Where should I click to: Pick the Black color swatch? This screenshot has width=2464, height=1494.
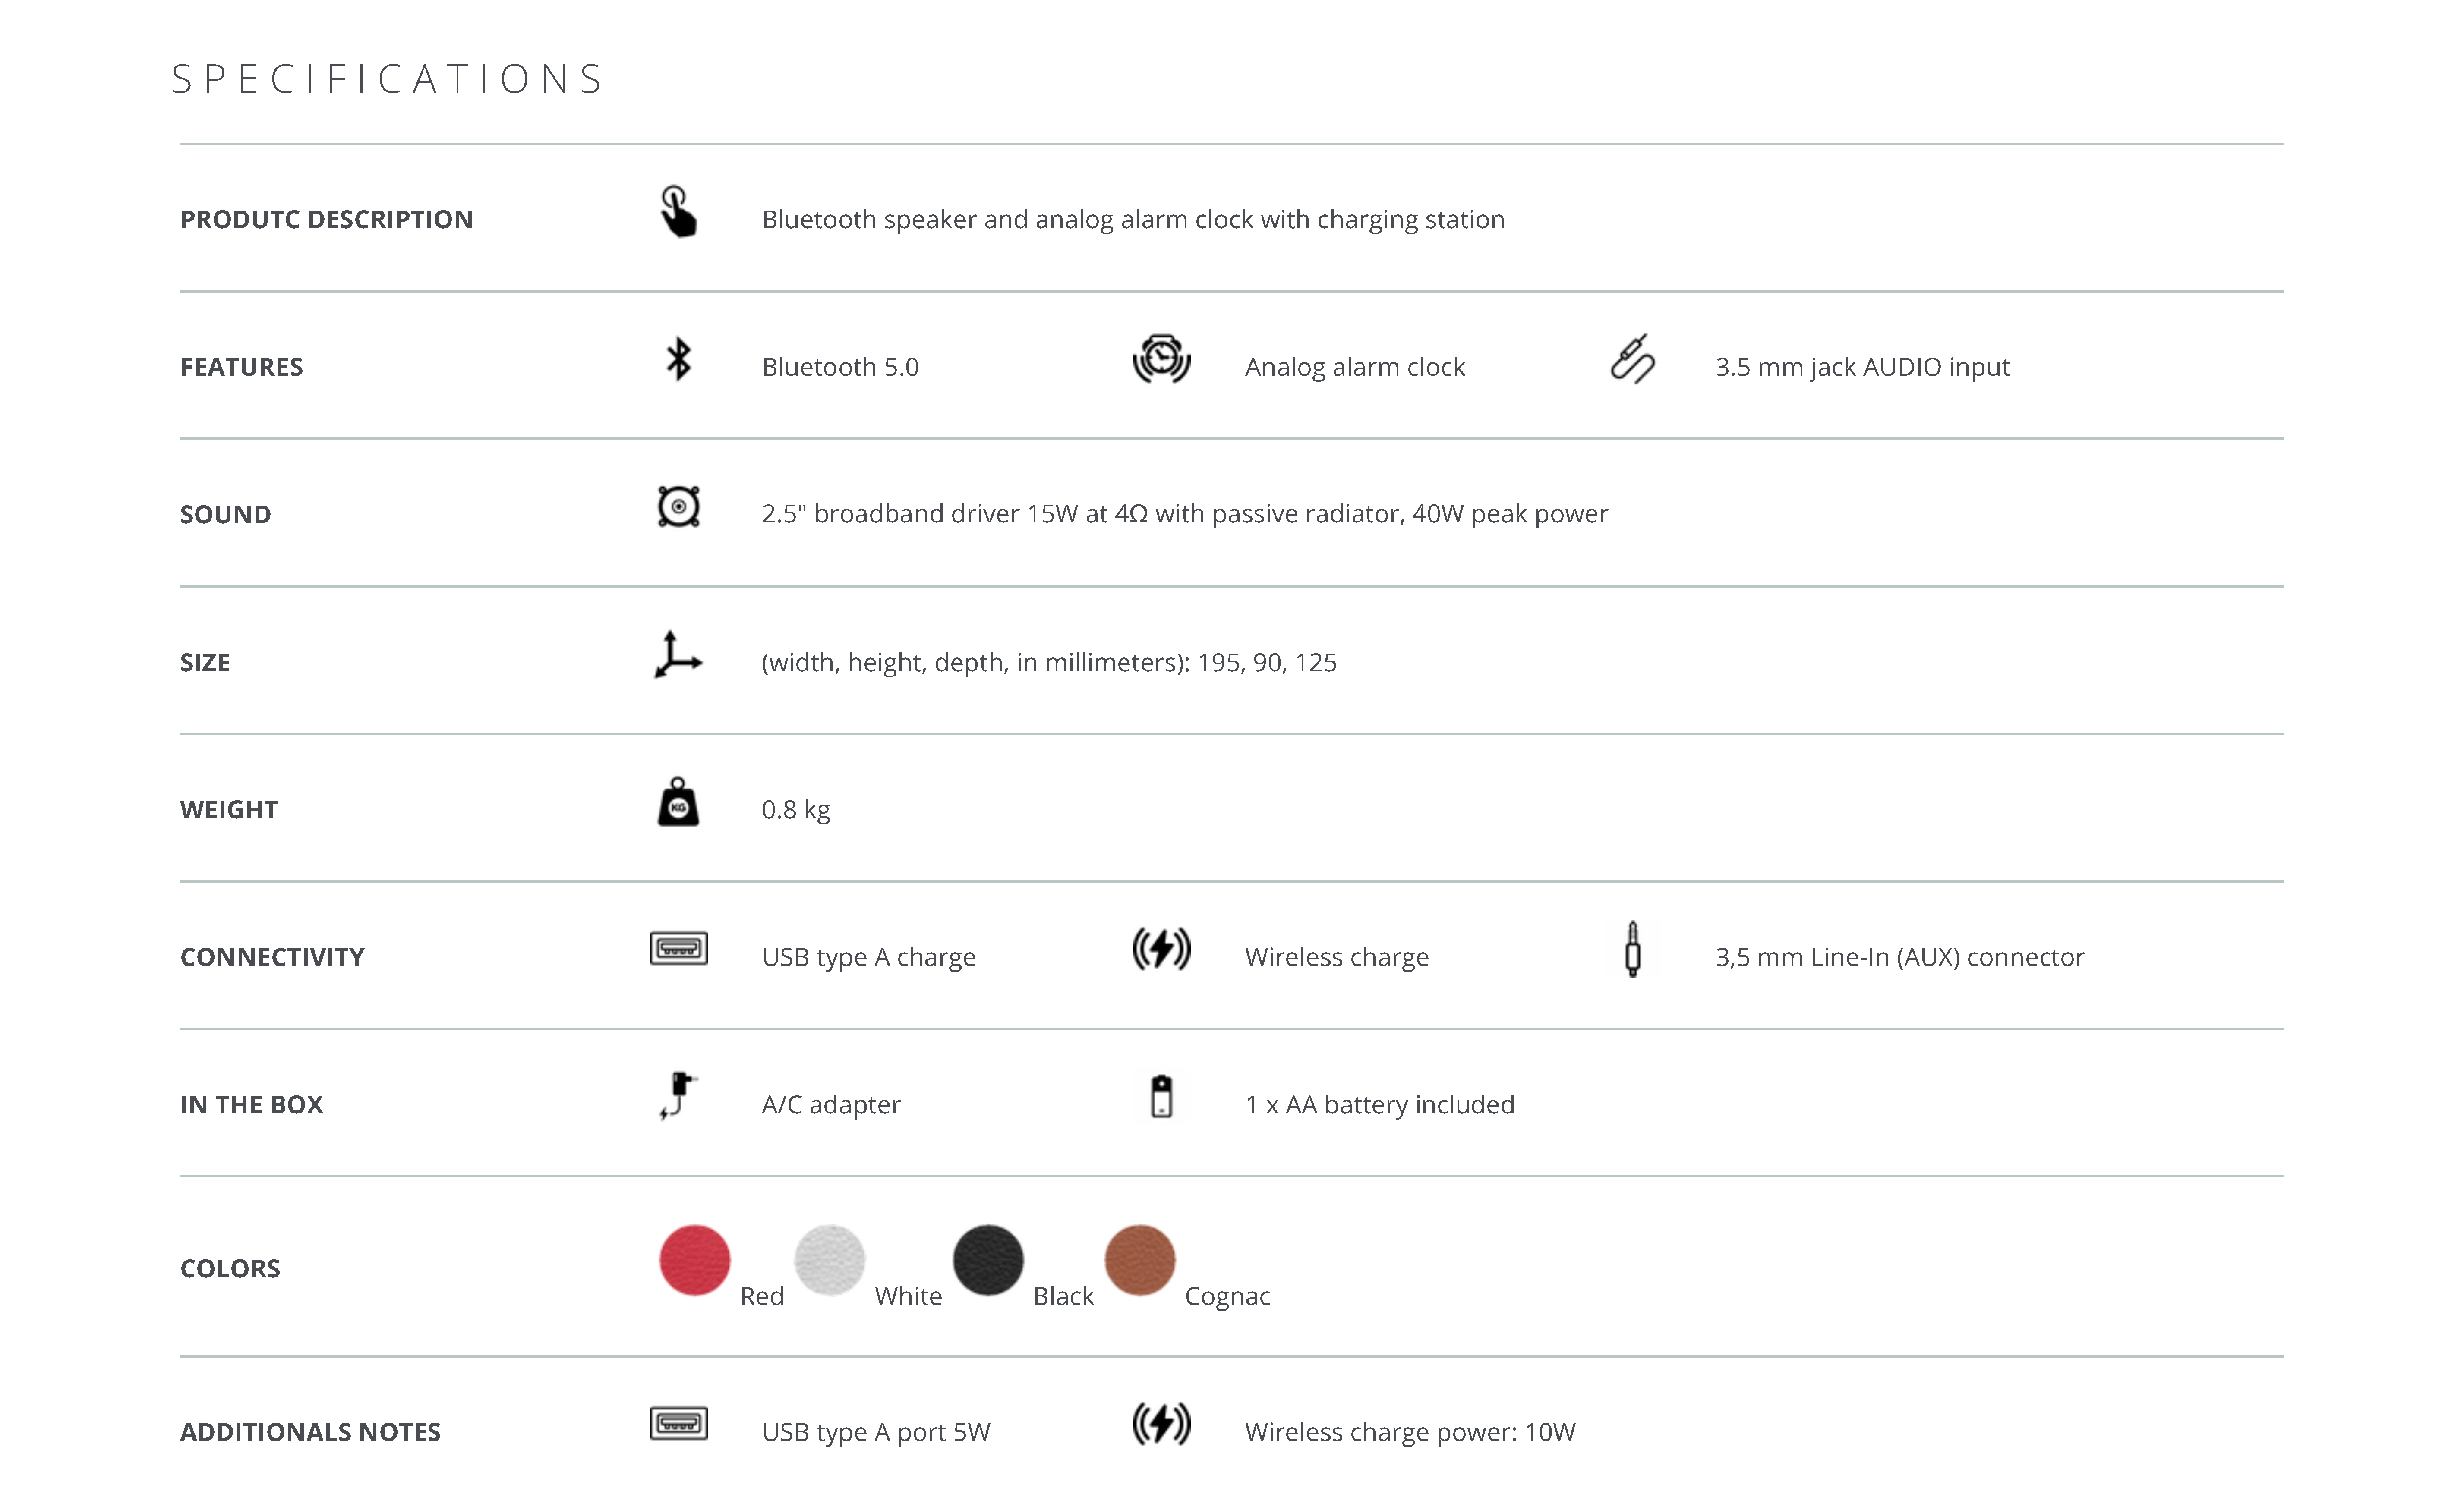(988, 1260)
